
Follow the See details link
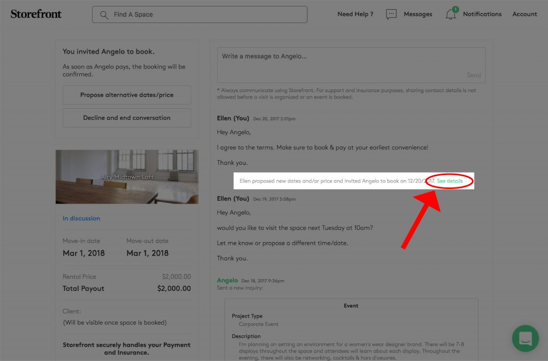[450, 182]
